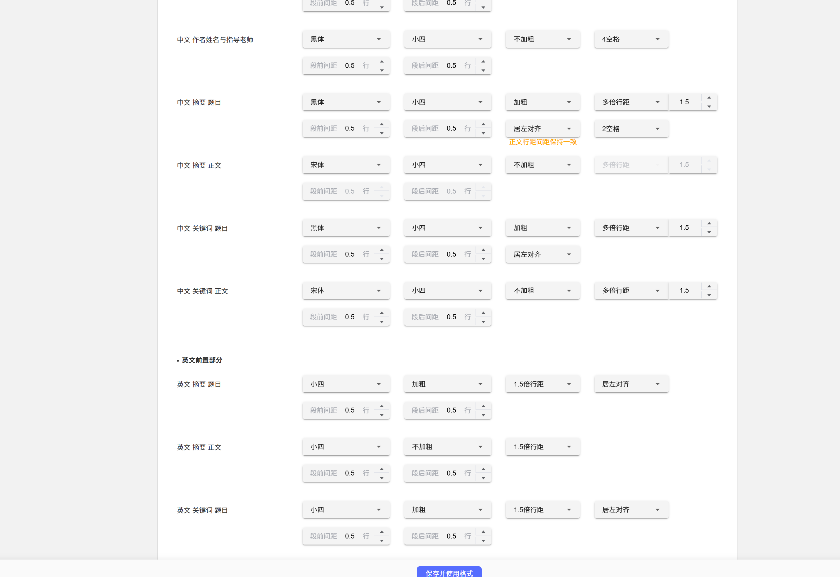This screenshot has width=840, height=577.
Task: Decrease 段后间距 for 中文 摘要 题目
Action: click(483, 133)
